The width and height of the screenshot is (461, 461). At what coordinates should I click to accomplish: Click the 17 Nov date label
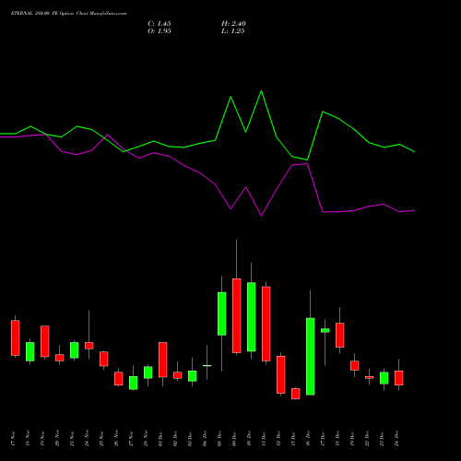click(13, 438)
